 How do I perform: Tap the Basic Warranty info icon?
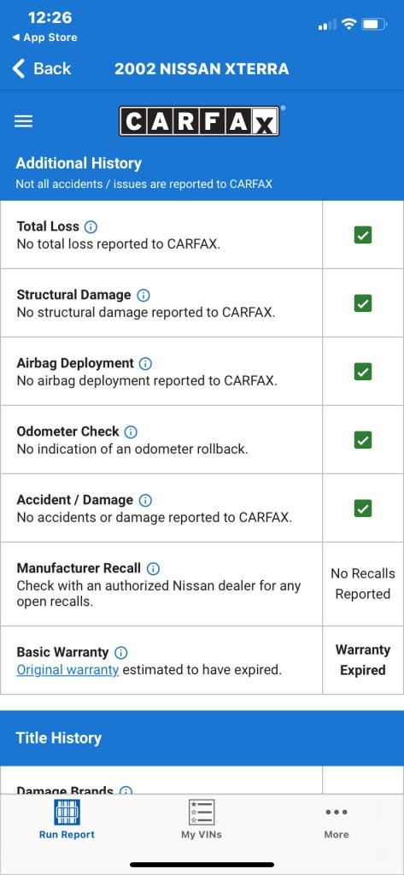pyautogui.click(x=121, y=652)
